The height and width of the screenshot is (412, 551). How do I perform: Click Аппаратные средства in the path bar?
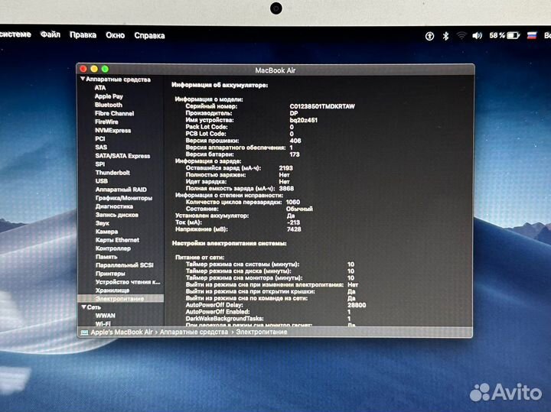[194, 332]
